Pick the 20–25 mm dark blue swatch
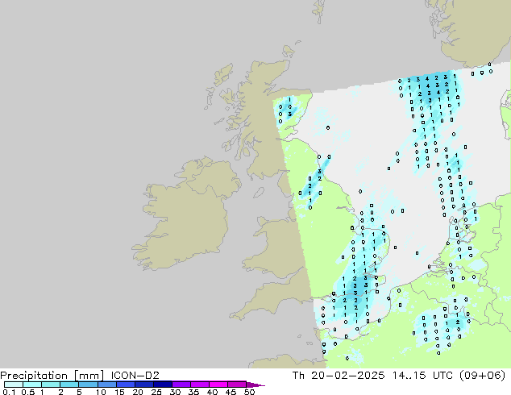 (x=143, y=385)
